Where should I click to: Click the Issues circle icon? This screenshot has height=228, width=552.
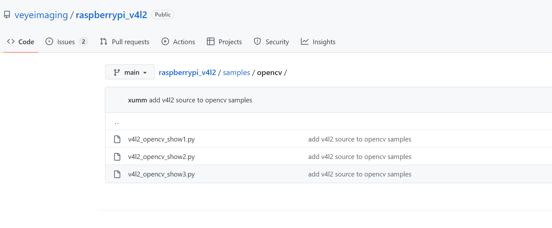point(49,42)
